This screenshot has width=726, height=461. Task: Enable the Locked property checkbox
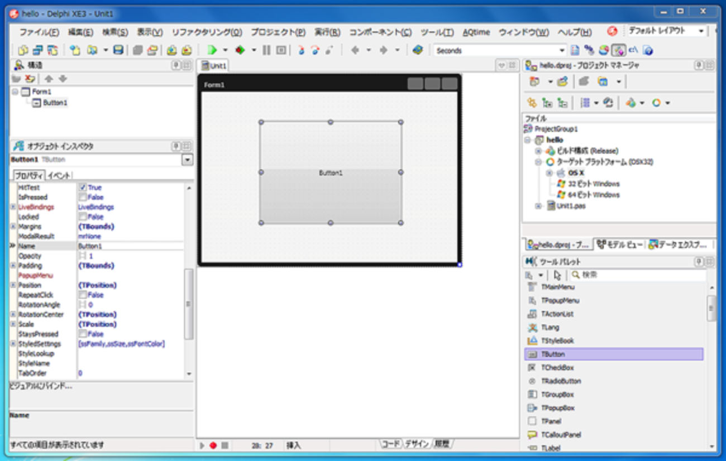[x=83, y=217]
